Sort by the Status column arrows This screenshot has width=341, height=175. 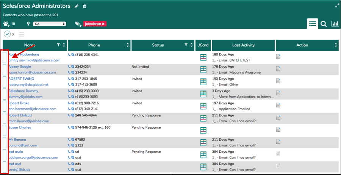tap(191, 45)
